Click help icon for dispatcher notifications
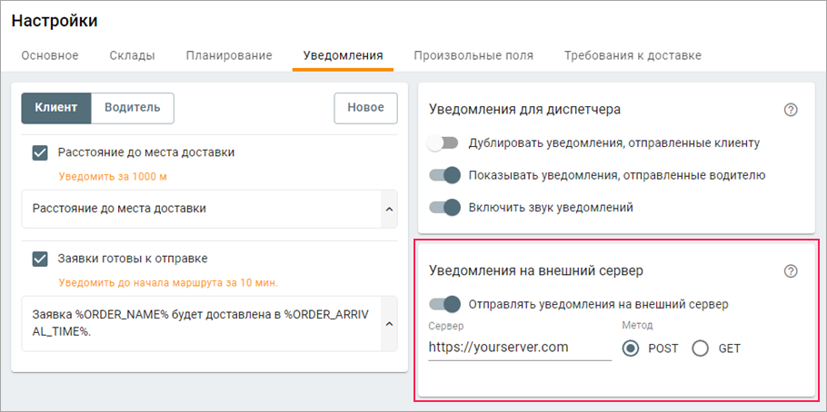 coord(790,110)
